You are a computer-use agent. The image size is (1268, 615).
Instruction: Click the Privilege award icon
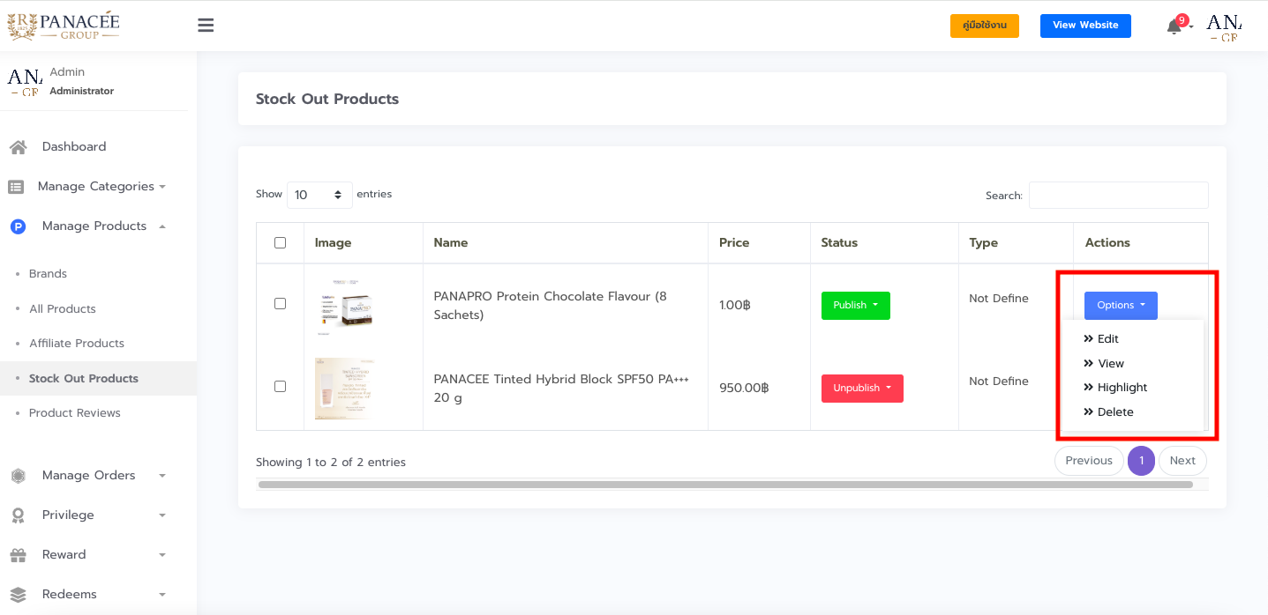(x=18, y=515)
